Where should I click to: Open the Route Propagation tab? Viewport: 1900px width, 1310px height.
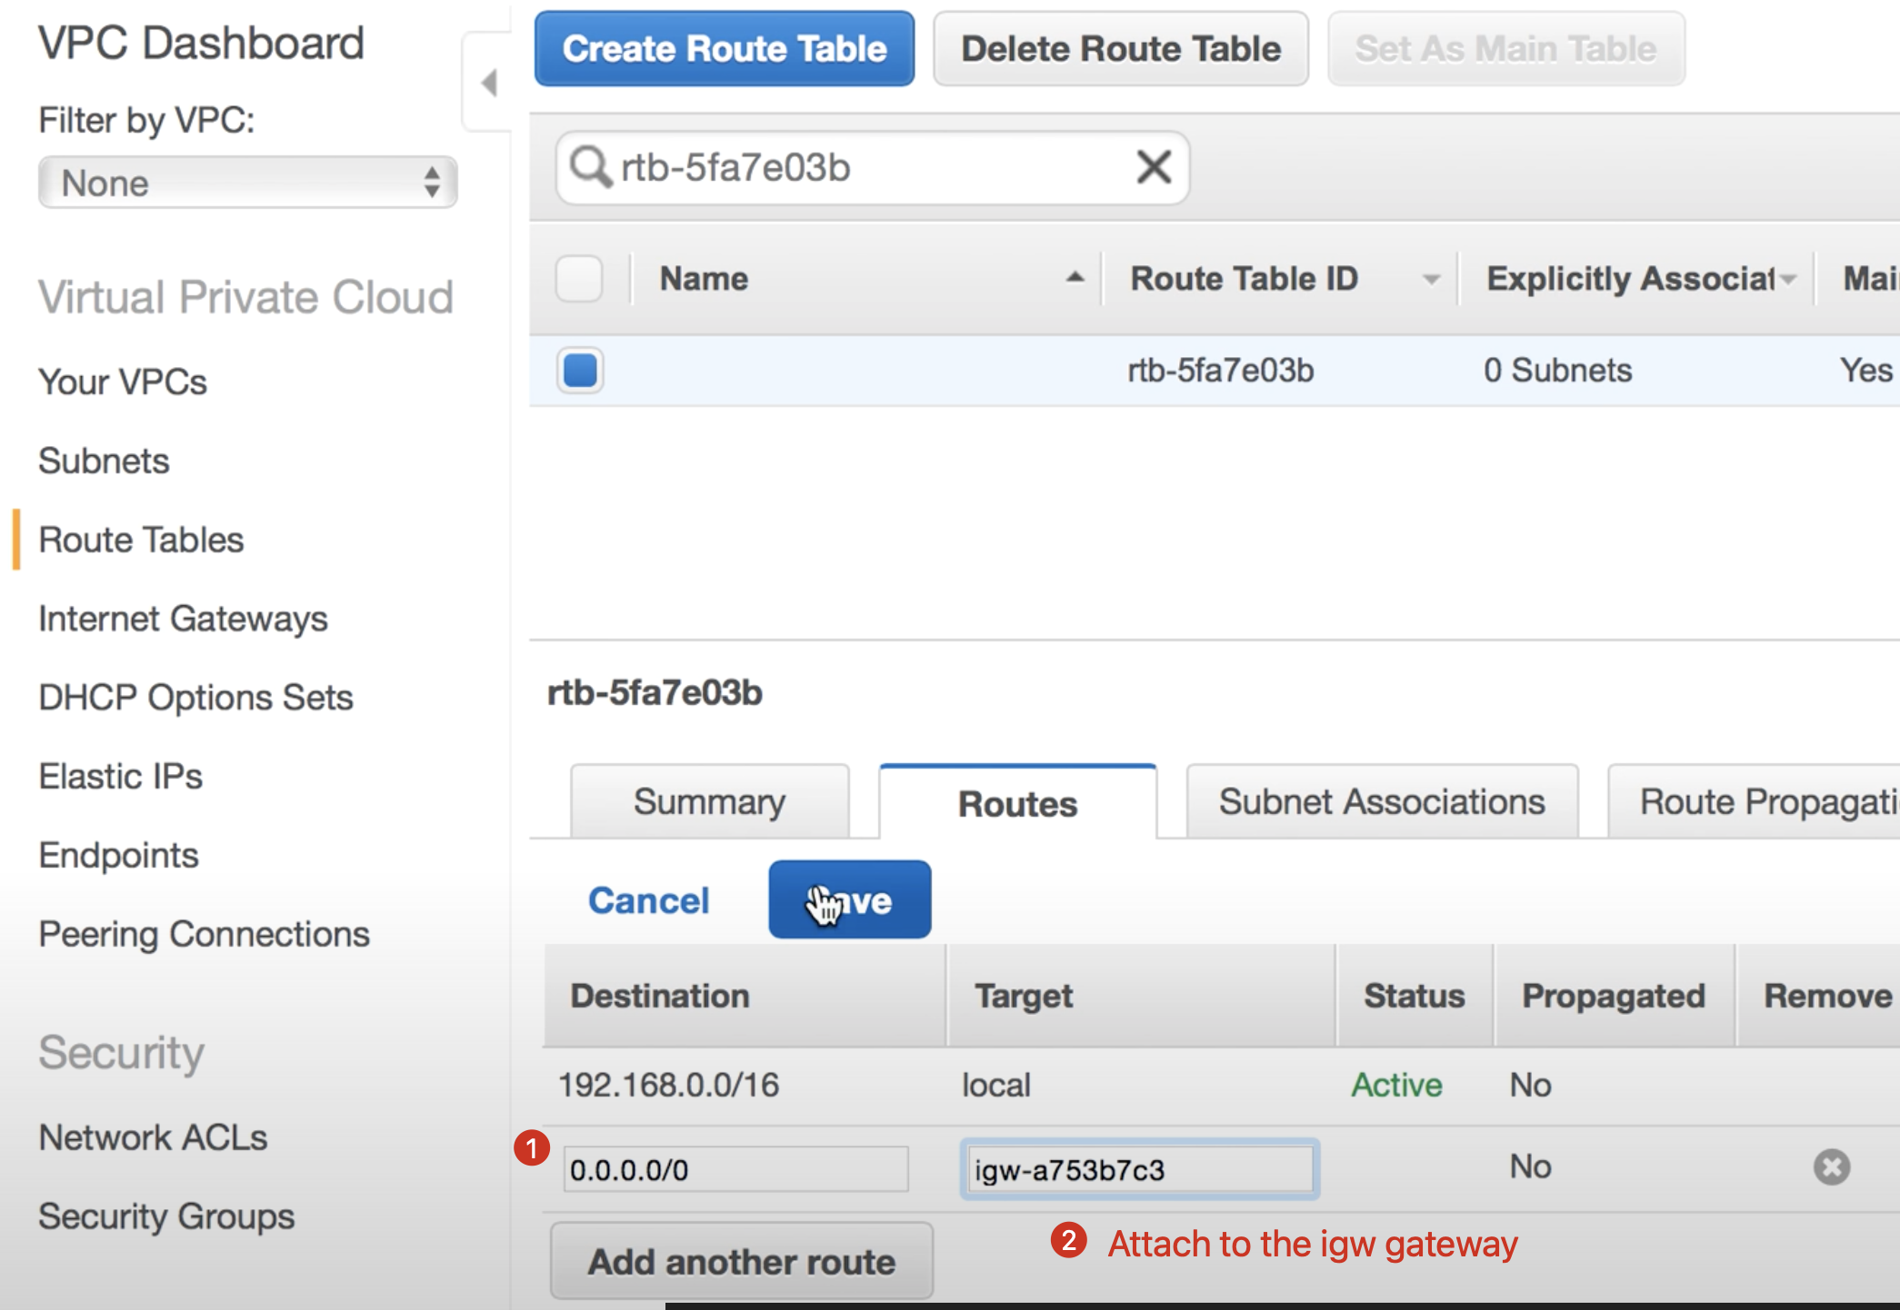tap(1755, 801)
